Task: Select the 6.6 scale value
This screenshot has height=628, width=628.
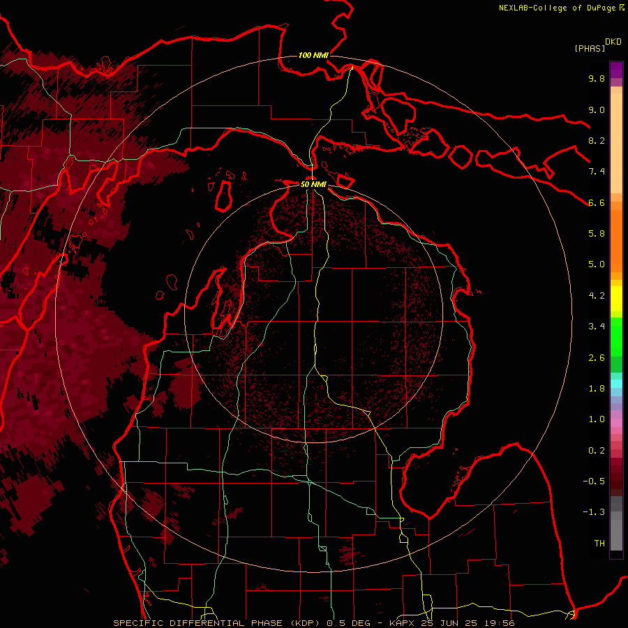Action: 597,202
